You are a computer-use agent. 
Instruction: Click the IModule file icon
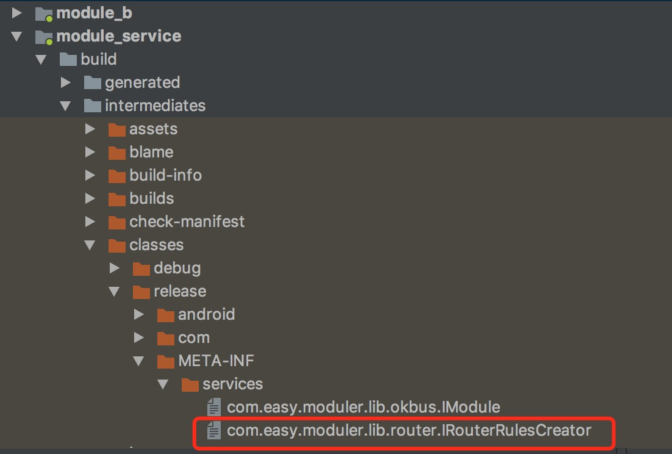[x=214, y=407]
